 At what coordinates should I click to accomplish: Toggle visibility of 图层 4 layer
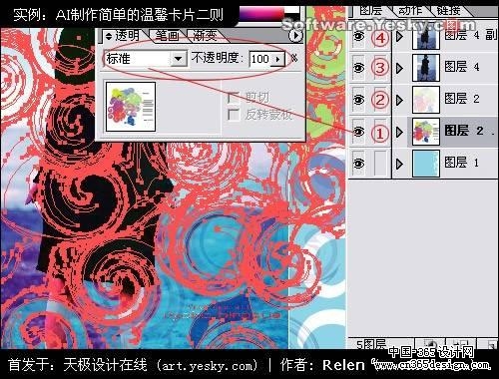[358, 68]
